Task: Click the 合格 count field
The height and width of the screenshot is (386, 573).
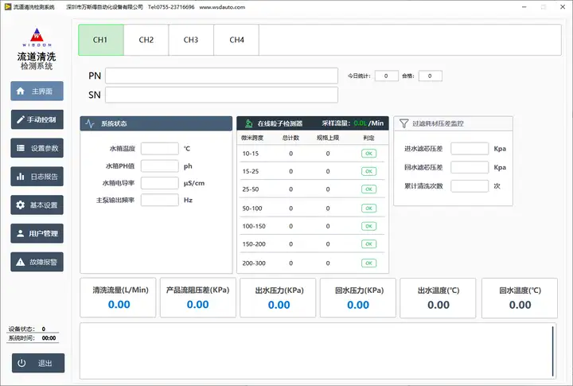Action: (430, 76)
